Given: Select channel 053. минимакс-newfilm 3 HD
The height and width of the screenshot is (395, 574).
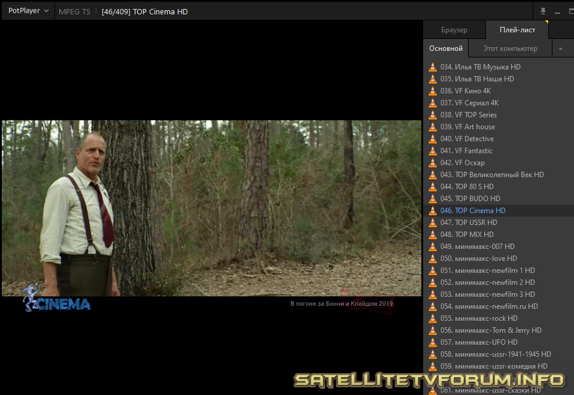Looking at the screenshot, I should [499, 294].
